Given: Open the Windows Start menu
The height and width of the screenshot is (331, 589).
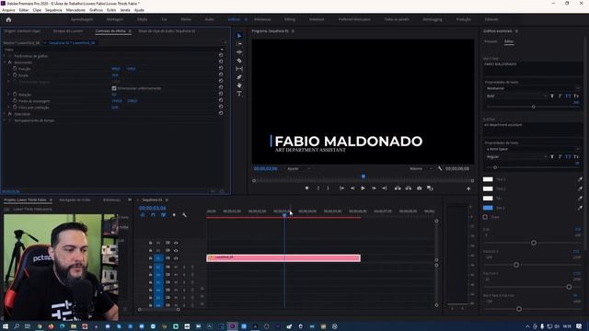Looking at the screenshot, I should [x=6, y=326].
